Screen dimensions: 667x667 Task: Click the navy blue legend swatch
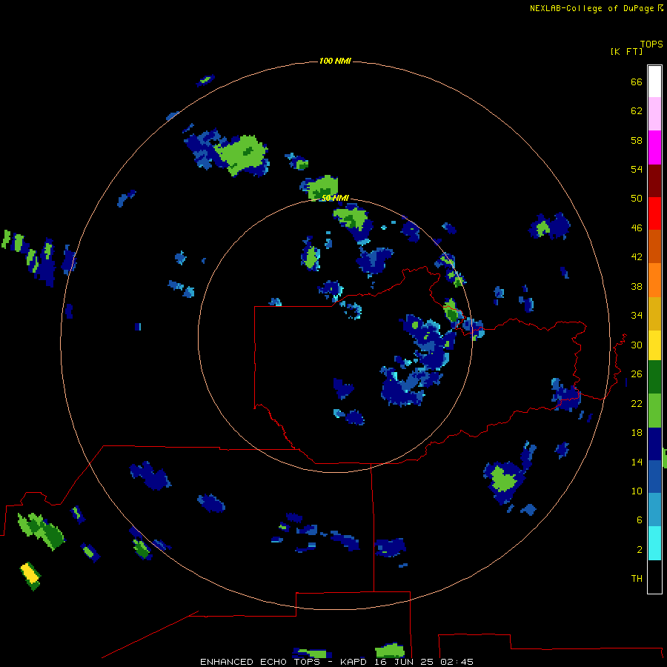[x=654, y=444]
